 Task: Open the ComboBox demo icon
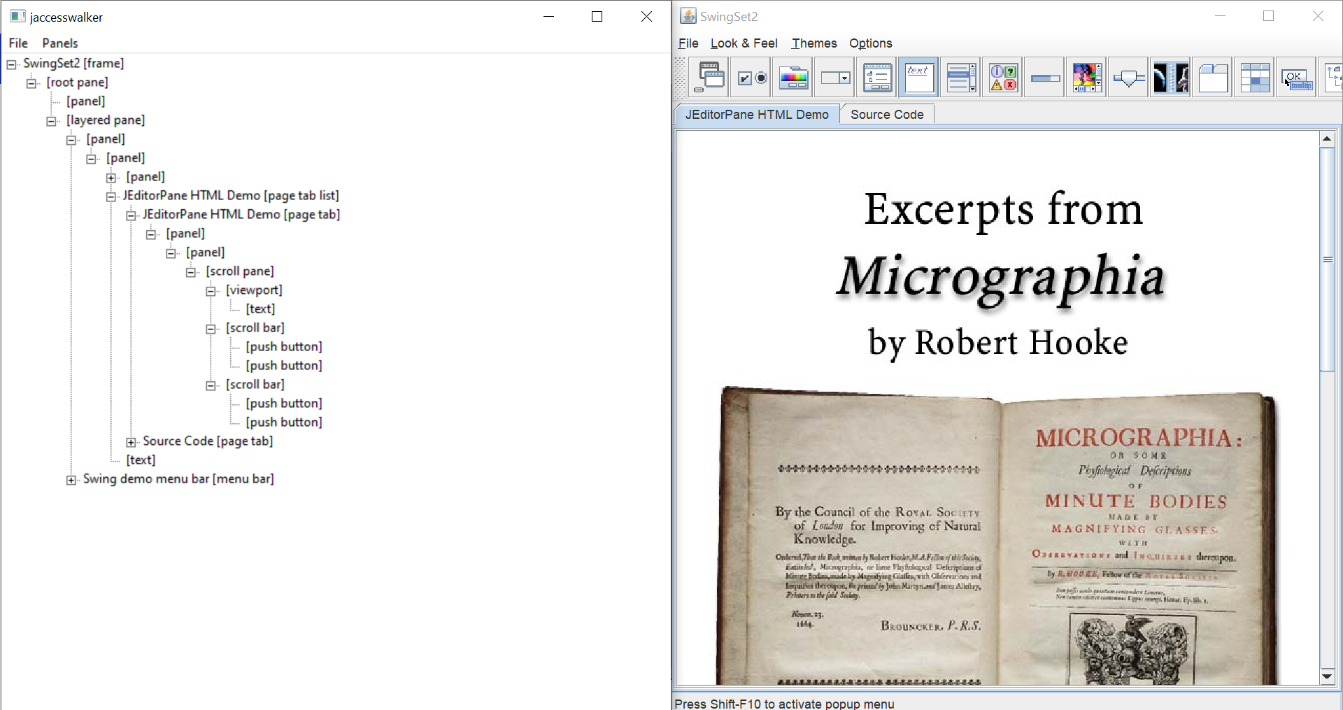click(835, 78)
